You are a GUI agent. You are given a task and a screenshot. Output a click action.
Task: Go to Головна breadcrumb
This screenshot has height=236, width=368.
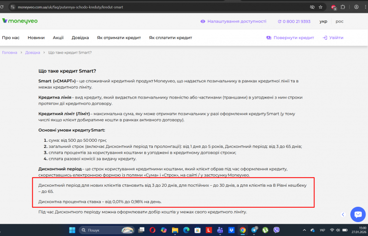[10, 53]
